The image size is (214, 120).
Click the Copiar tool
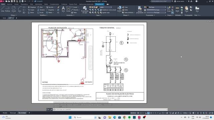[x=31, y=10]
